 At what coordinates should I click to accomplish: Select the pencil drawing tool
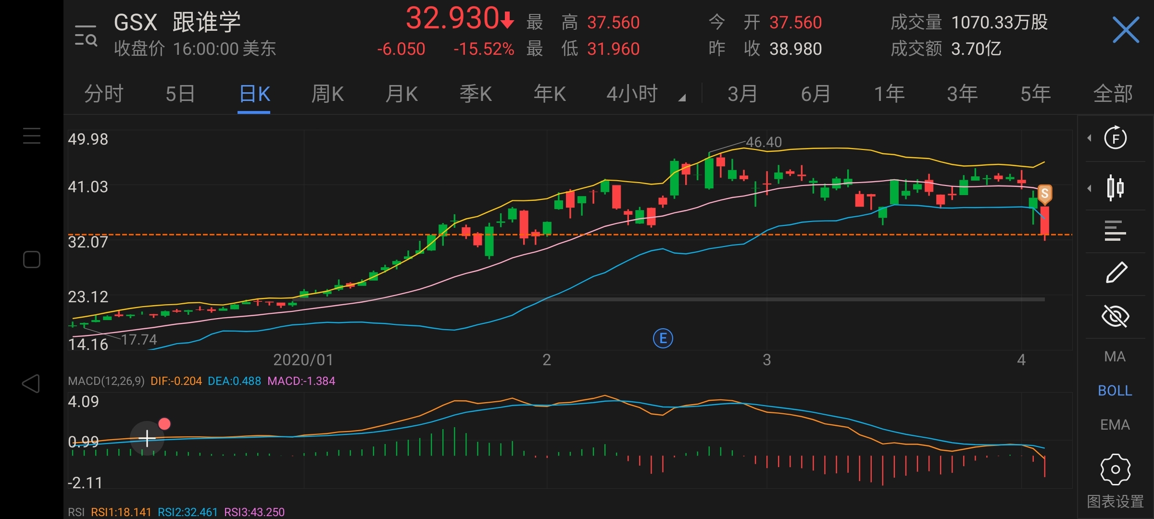click(1116, 272)
